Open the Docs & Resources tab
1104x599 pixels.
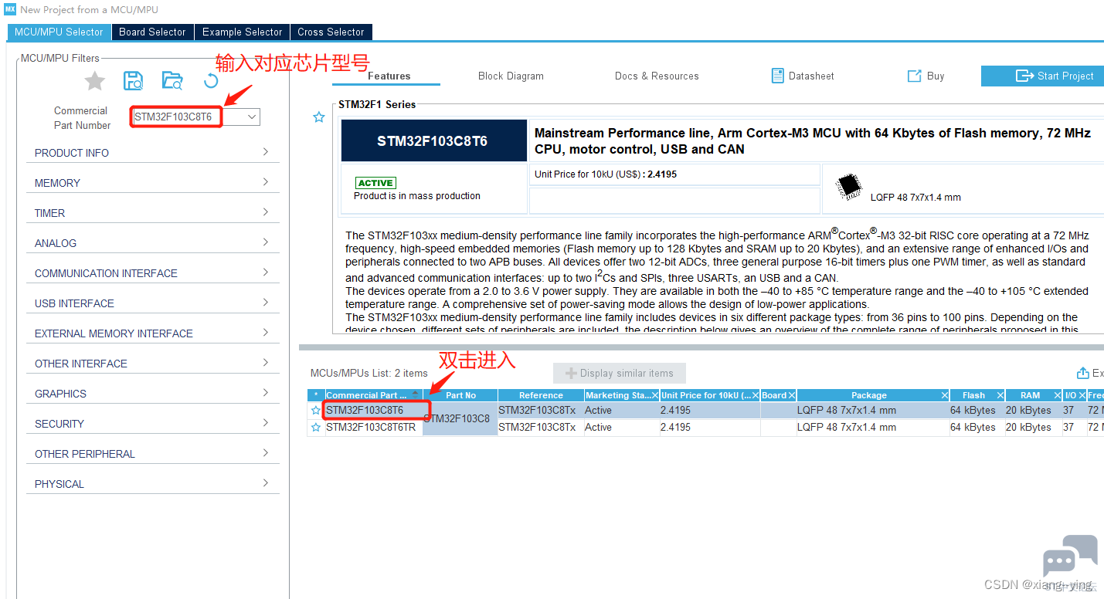click(657, 76)
